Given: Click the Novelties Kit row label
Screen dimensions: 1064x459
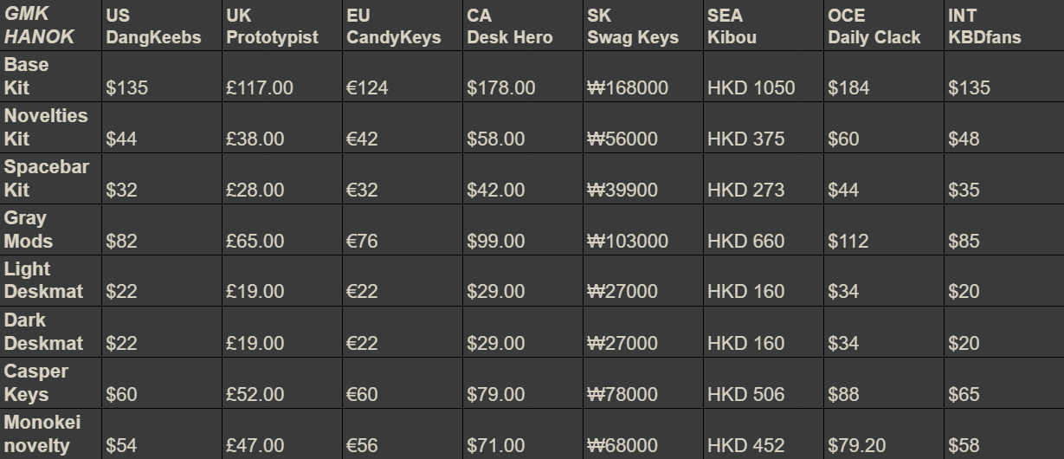Looking at the screenshot, I should [46, 127].
